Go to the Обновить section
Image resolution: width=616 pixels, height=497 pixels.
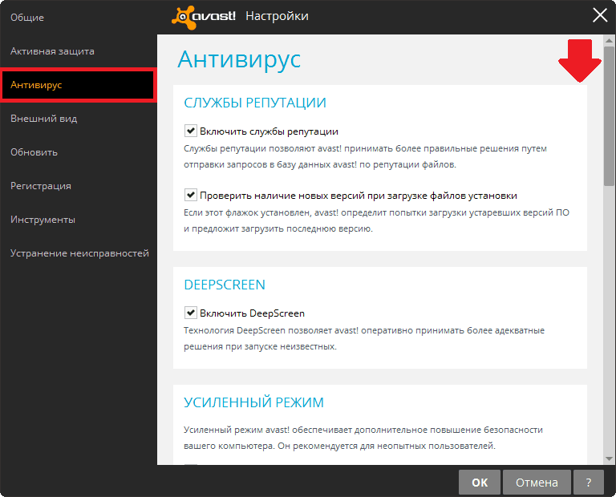point(34,152)
